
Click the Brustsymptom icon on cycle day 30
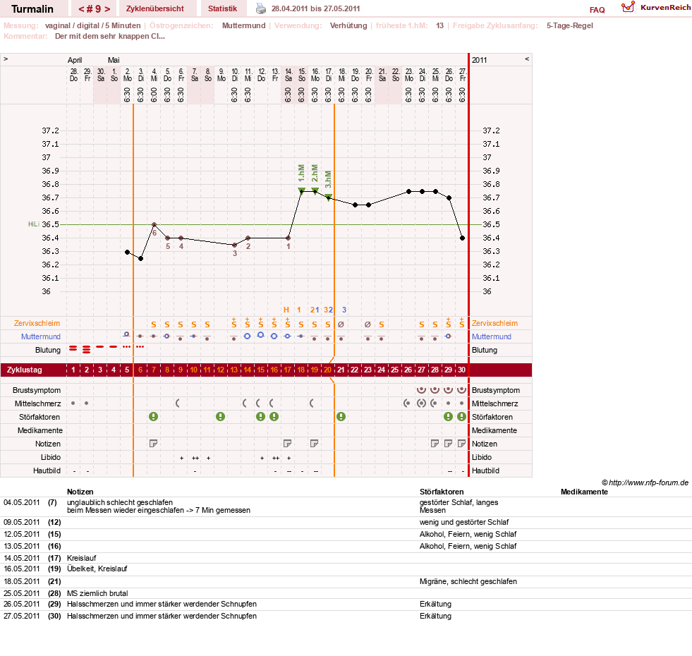461,390
